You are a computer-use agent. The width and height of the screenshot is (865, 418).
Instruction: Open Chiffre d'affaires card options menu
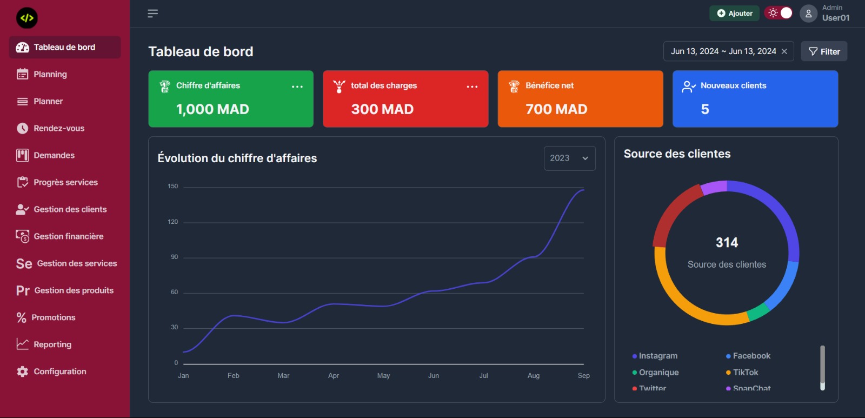coord(297,87)
